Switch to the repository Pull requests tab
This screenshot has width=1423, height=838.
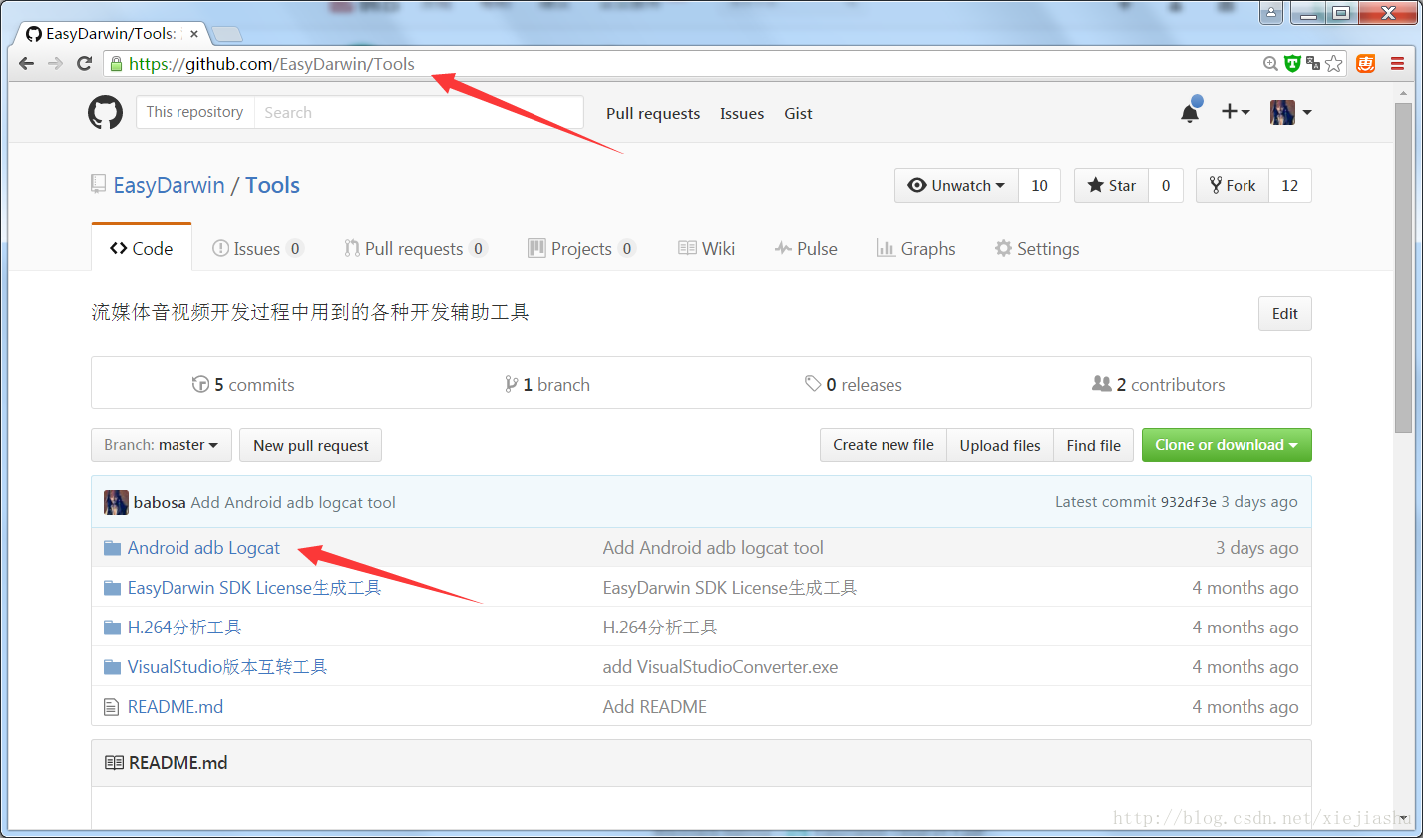[x=416, y=248]
